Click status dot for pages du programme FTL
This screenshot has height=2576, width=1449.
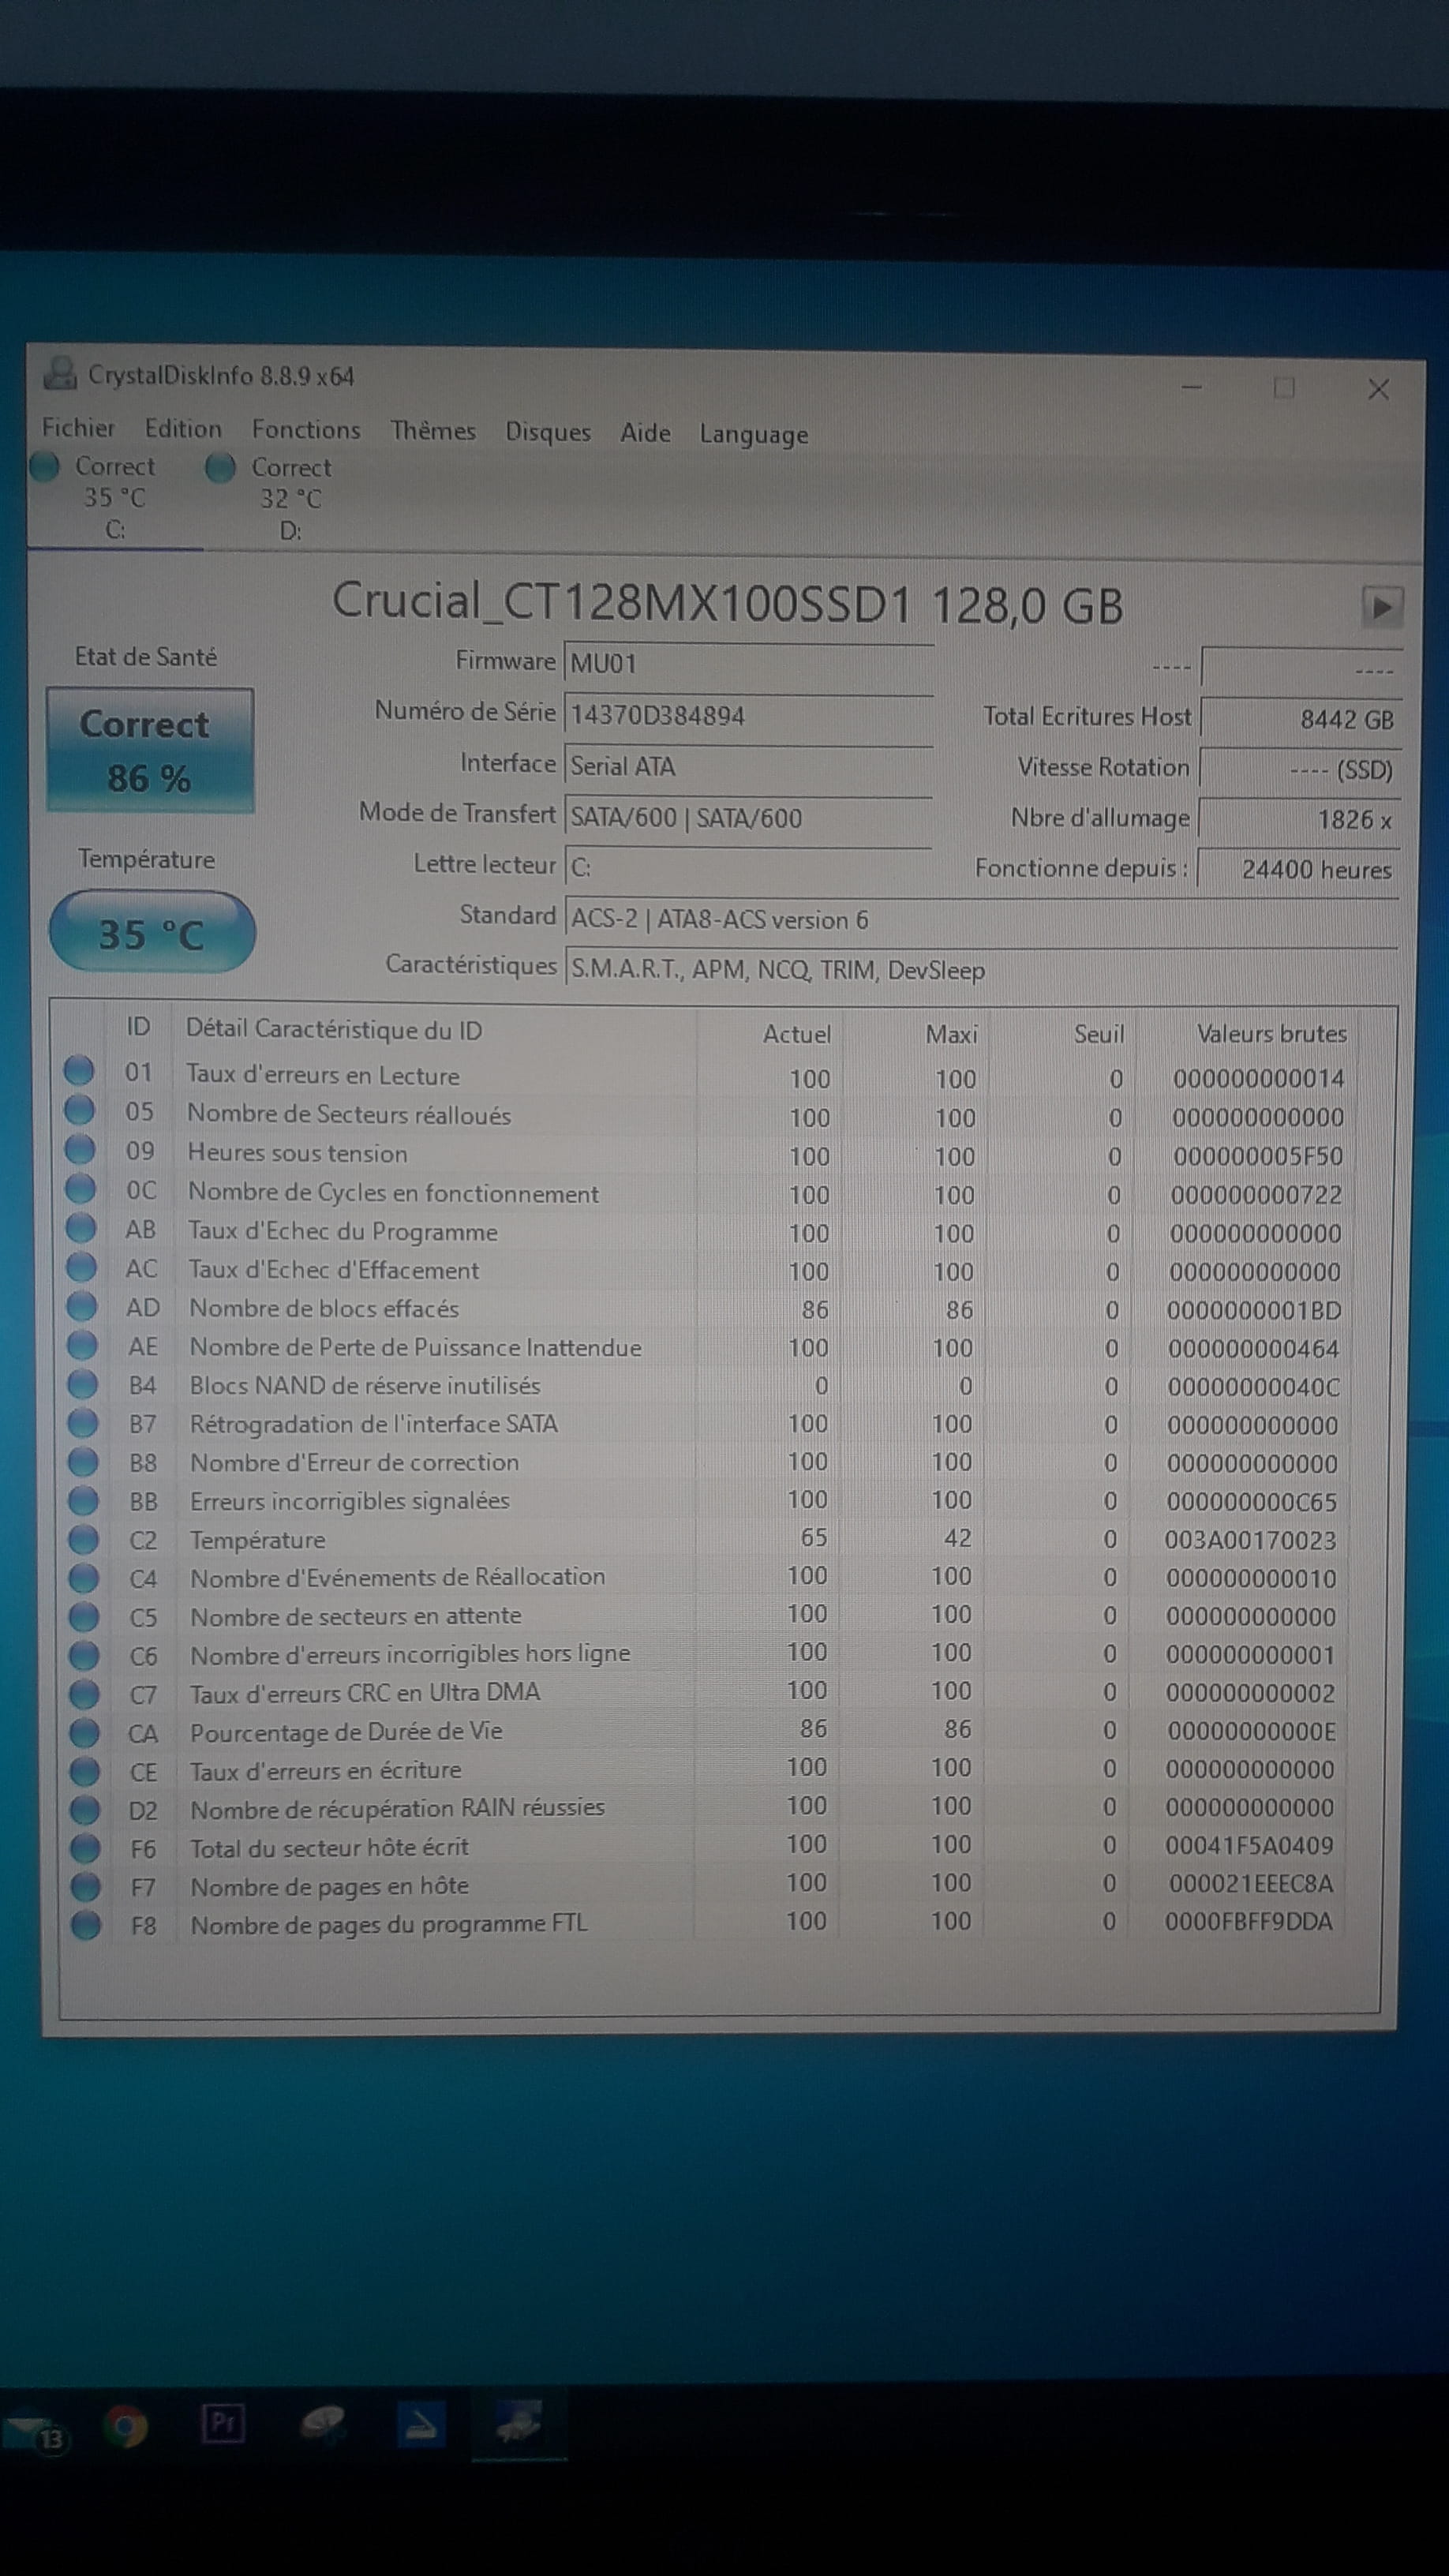coord(86,1924)
